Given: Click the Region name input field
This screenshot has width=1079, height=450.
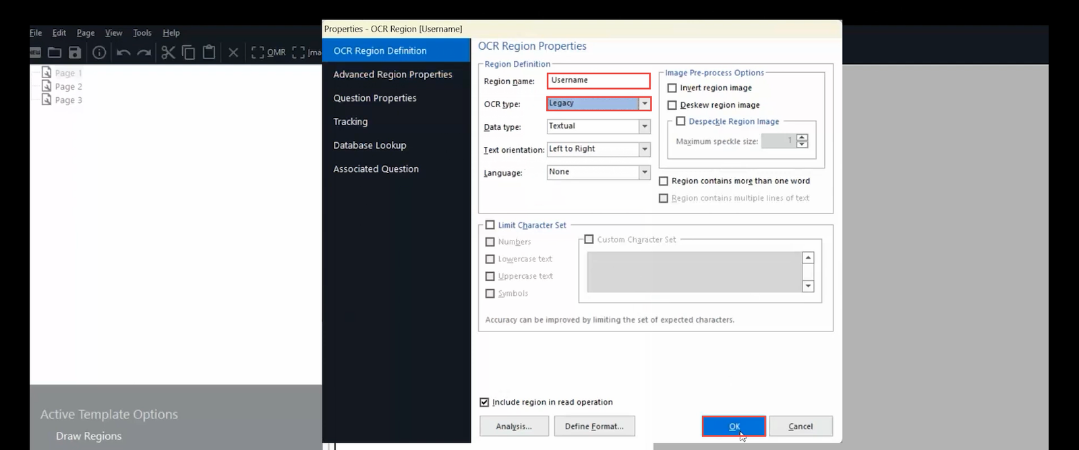Looking at the screenshot, I should point(598,81).
